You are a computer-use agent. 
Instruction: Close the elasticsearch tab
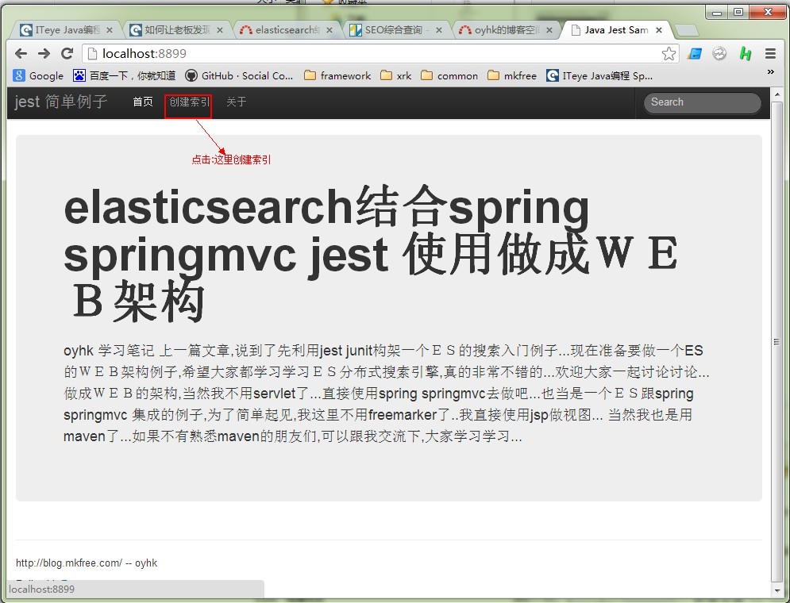[x=329, y=30]
